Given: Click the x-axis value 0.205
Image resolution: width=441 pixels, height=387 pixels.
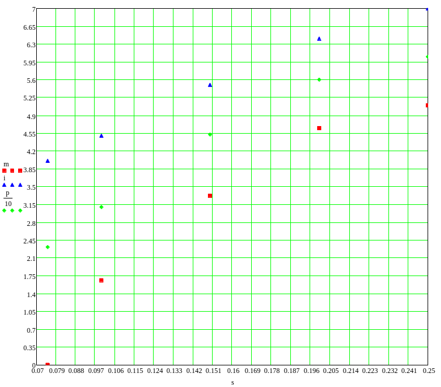Looking at the screenshot, I should pyautogui.click(x=331, y=371).
